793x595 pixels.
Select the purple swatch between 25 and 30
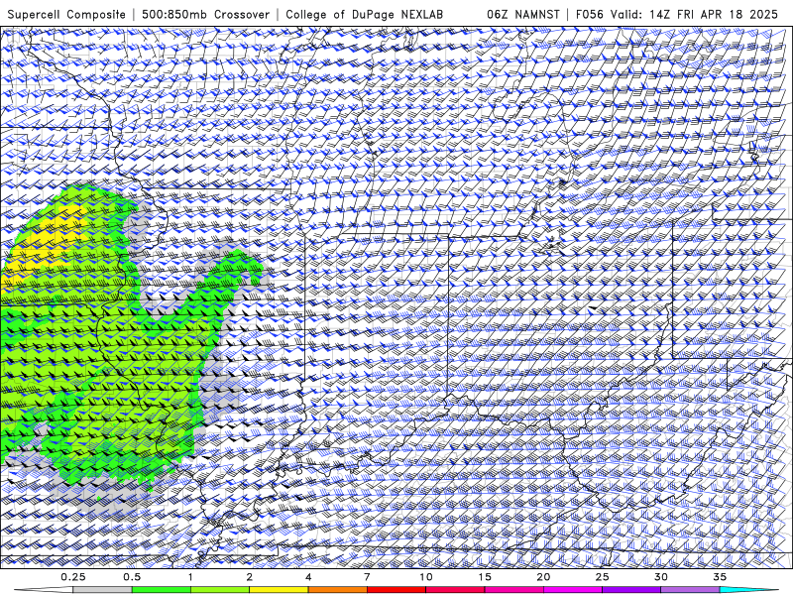631,590
